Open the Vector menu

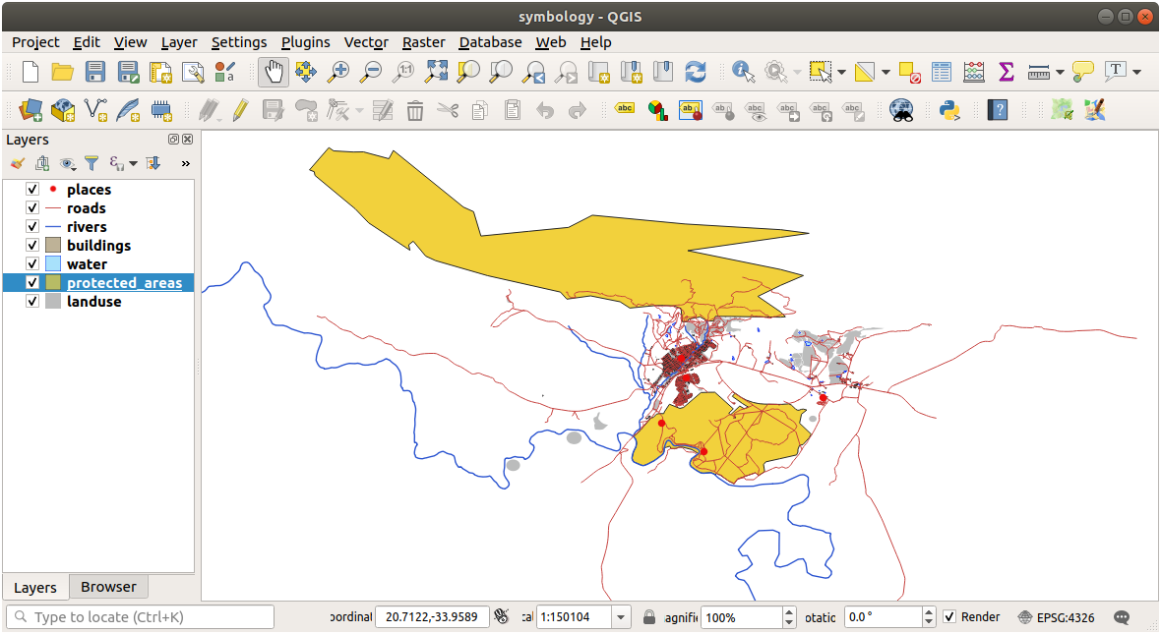point(365,42)
